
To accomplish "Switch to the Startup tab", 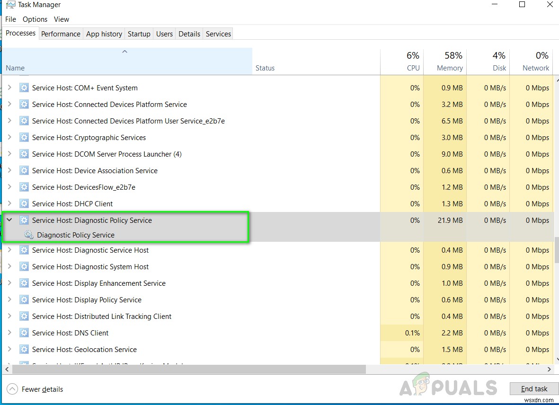I will click(139, 34).
